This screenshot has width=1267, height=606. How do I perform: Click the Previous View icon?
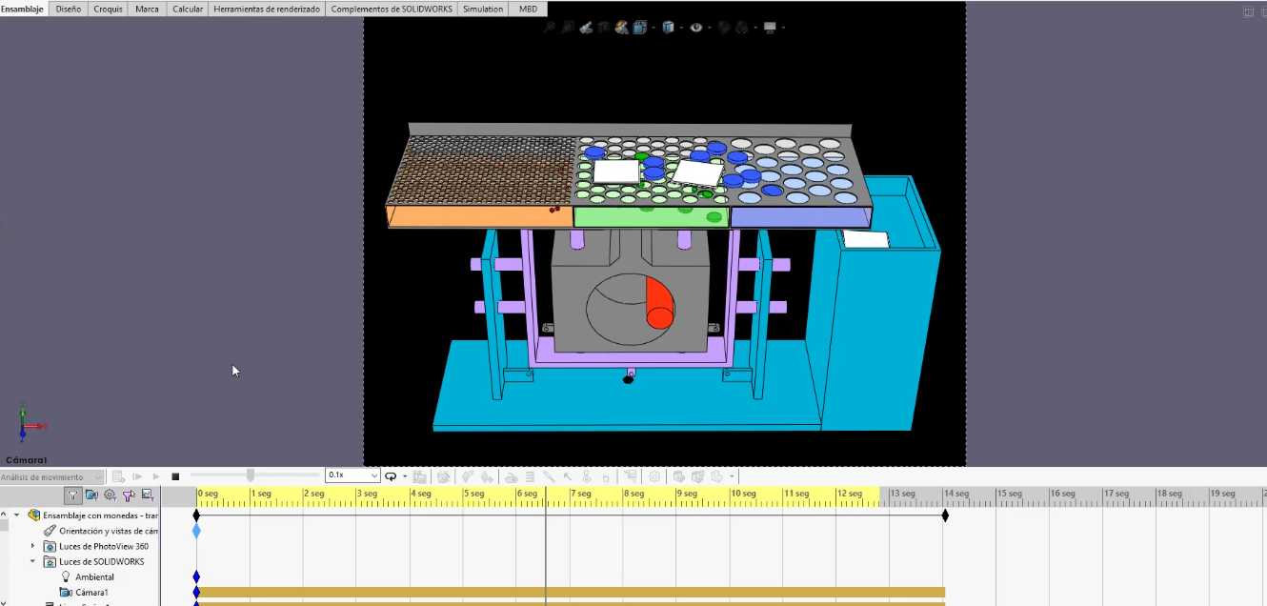[586, 28]
